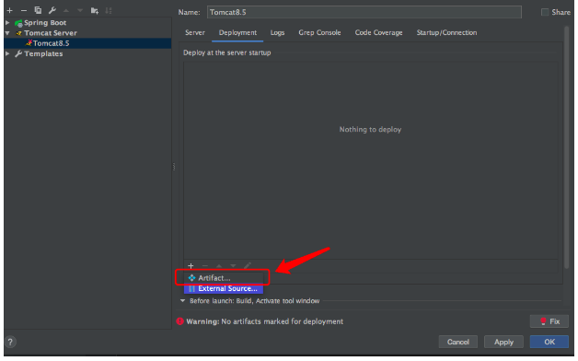Switch to the Deployment tab
This screenshot has width=578, height=361.
(237, 33)
